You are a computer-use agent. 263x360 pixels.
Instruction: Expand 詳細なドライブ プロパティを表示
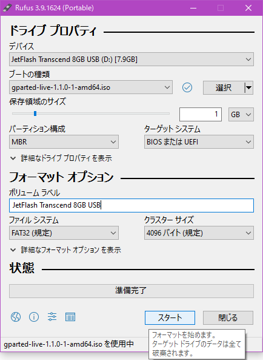(61, 158)
